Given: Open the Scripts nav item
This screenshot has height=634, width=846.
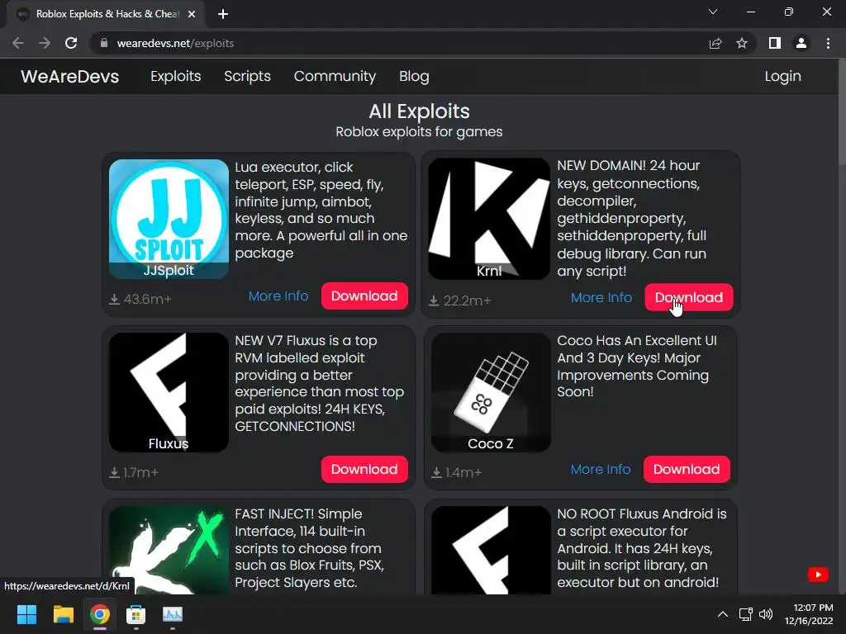Looking at the screenshot, I should (x=248, y=76).
